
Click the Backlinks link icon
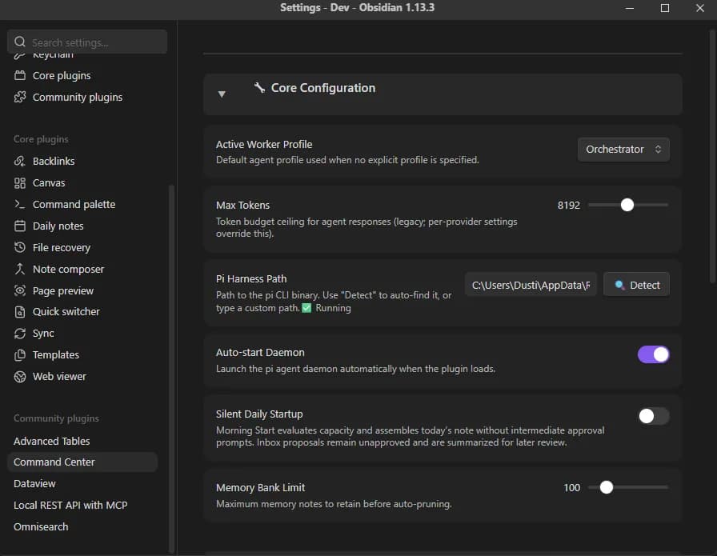20,161
